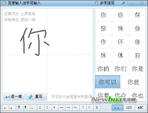Select the phrase candidate 你就
Image resolution: width=148 pixels, height=113 pixels.
pyautogui.click(x=133, y=82)
